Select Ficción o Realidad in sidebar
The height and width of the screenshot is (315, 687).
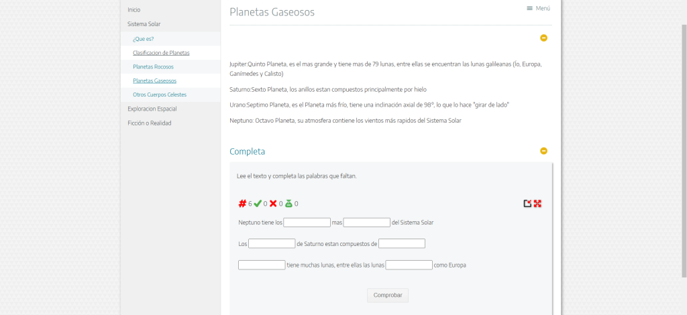coord(150,123)
